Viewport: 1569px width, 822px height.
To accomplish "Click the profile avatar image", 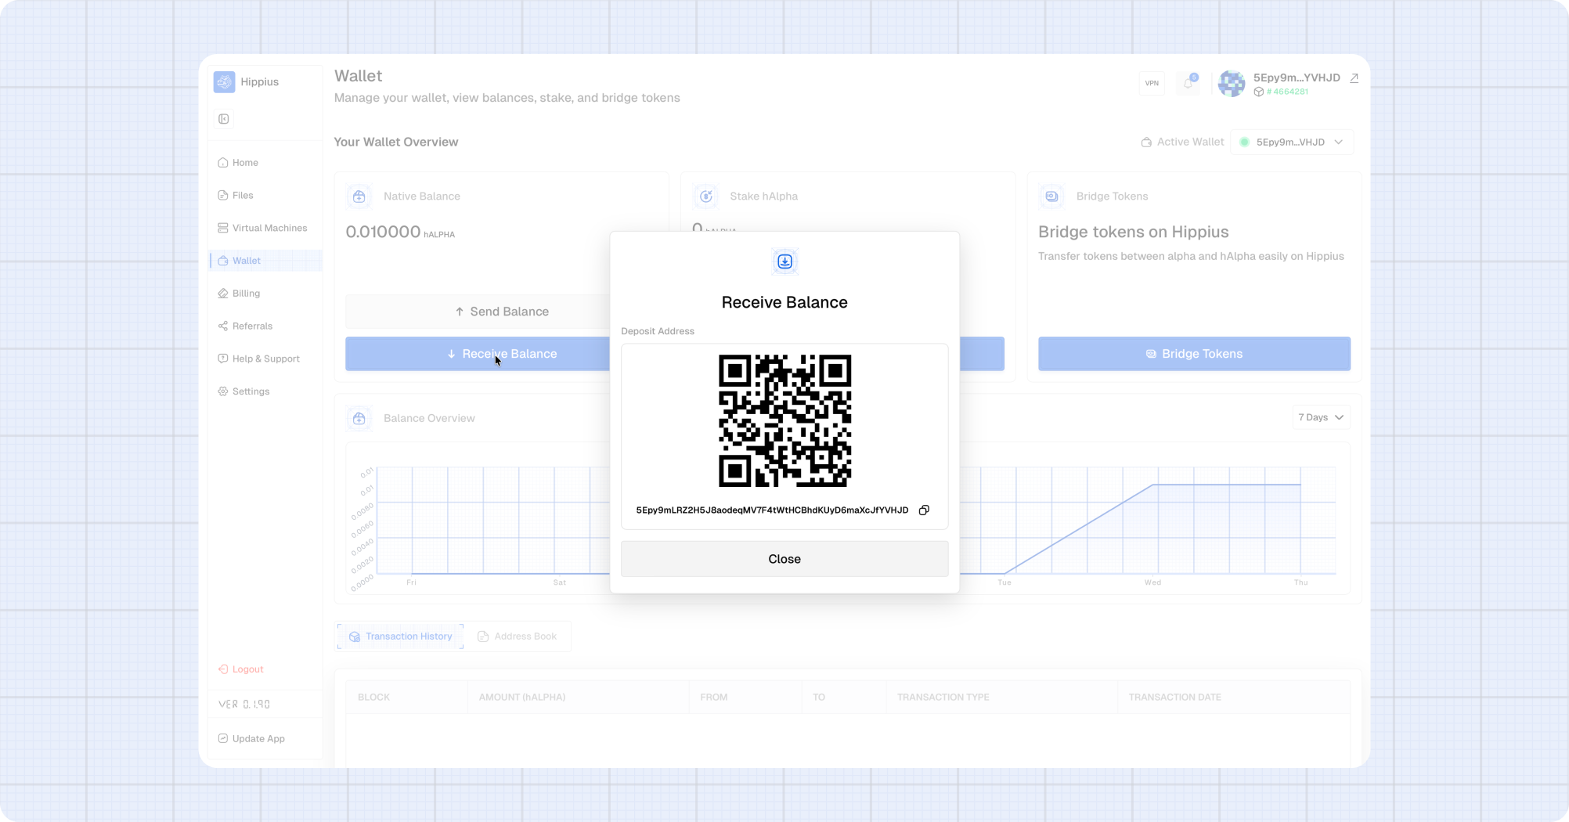I will pos(1232,84).
